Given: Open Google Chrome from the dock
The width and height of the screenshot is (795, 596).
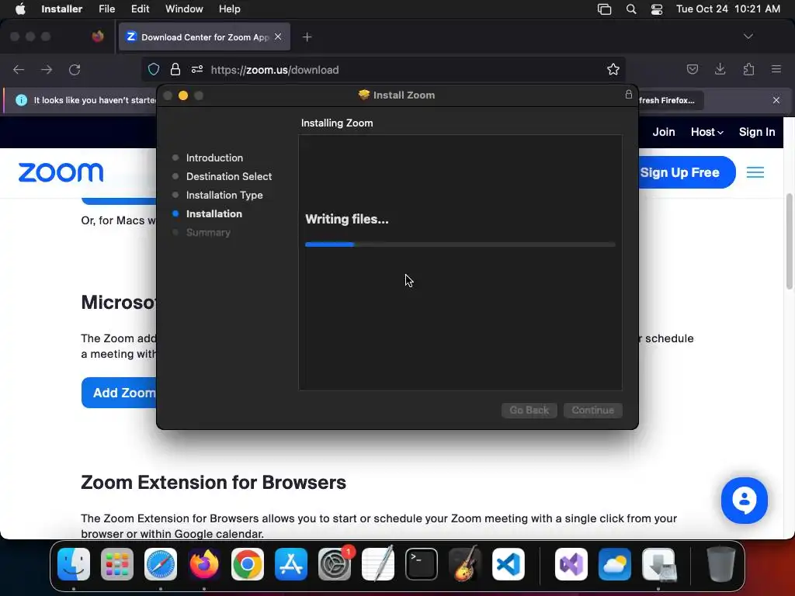Looking at the screenshot, I should click(248, 564).
